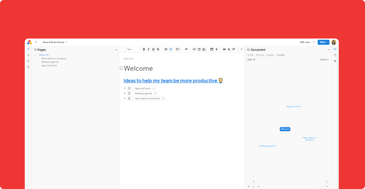Click the Bold formatting icon
Image resolution: width=365 pixels, height=189 pixels.
click(144, 49)
